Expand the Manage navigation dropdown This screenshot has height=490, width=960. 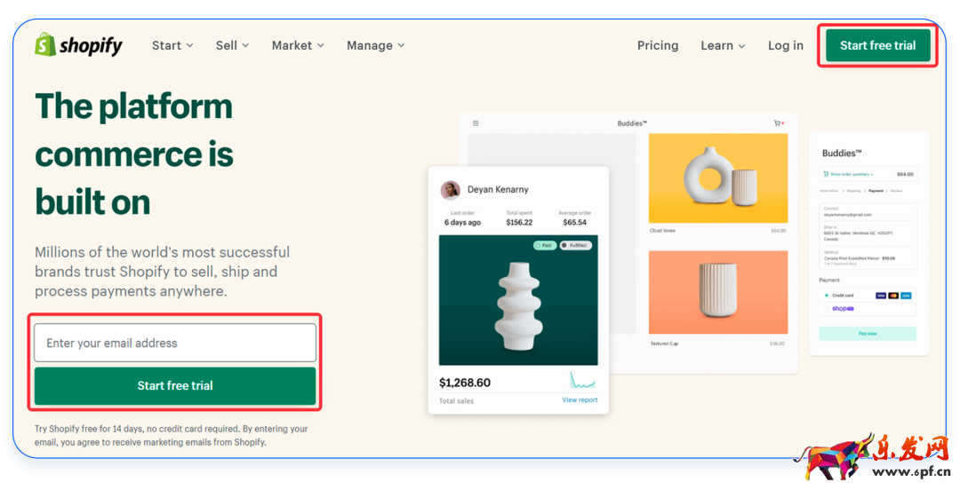click(x=376, y=45)
